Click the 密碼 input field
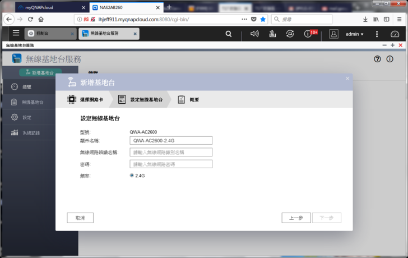408x258 pixels. 171,164
